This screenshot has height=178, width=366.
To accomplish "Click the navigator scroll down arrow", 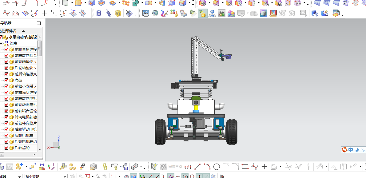I will coord(39,149).
